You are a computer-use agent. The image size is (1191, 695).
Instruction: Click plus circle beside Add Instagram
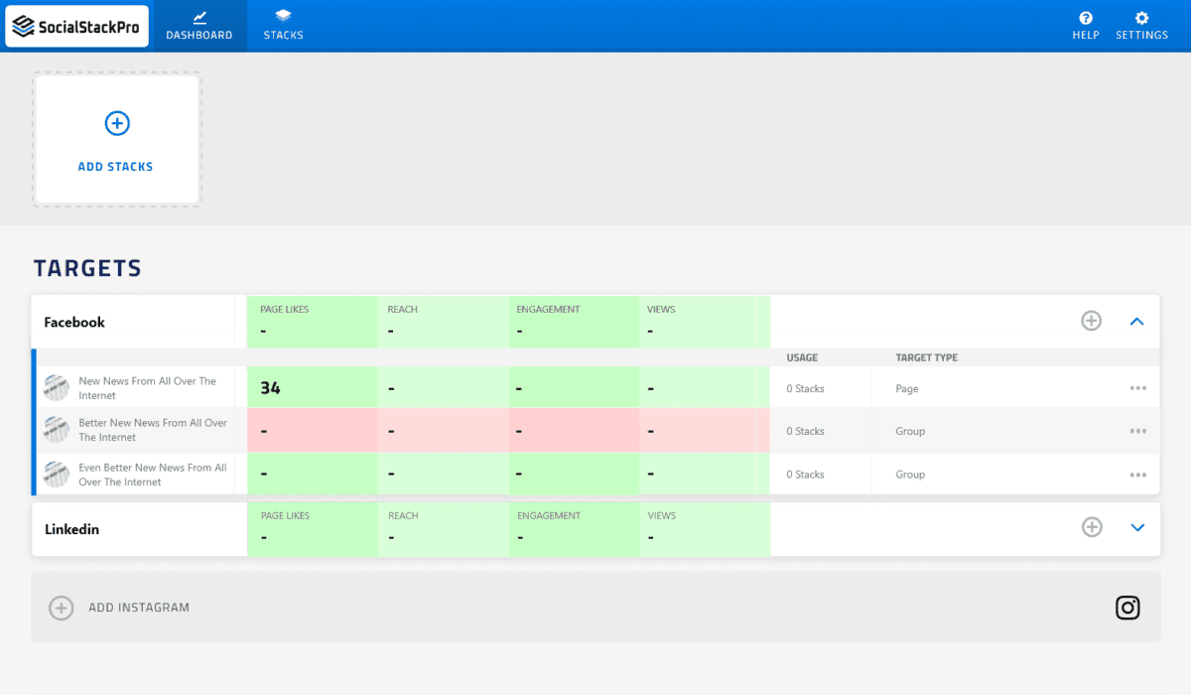(x=62, y=608)
